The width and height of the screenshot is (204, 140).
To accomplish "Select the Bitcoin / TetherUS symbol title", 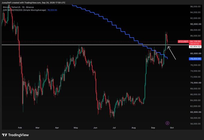I will click(18, 7).
